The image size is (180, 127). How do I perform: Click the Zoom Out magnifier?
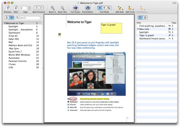point(62,8)
